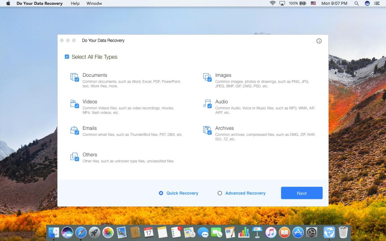Click the Next button
Screen dimensions: 386x241
tap(301, 193)
